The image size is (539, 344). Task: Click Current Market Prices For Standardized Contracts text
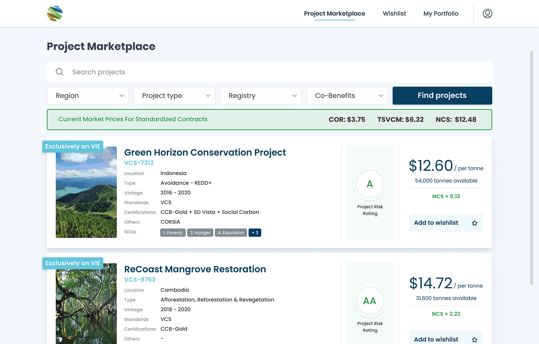pos(133,119)
